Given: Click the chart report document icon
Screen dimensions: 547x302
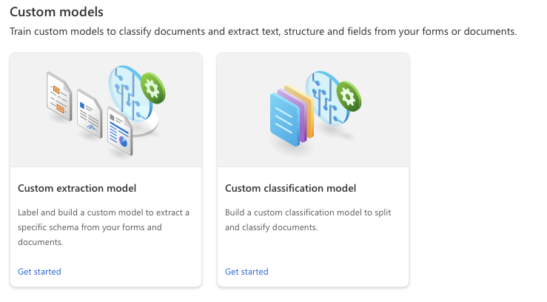Looking at the screenshot, I should (119, 130).
